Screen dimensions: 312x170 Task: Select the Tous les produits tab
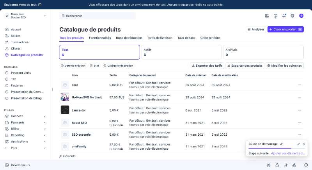[72, 38]
